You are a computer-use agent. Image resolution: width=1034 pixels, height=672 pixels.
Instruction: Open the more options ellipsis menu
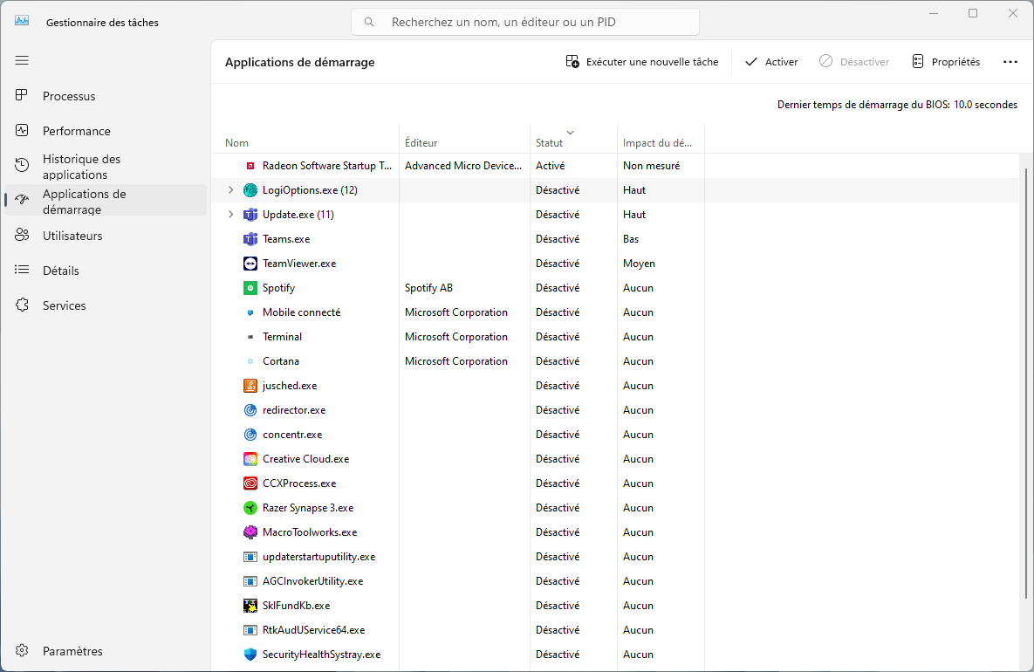click(x=1010, y=62)
